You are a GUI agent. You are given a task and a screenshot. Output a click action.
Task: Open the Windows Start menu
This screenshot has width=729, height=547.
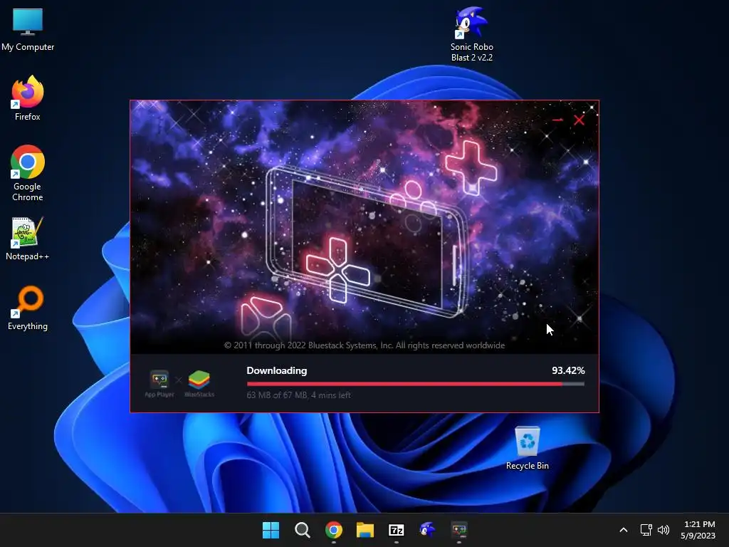click(271, 530)
